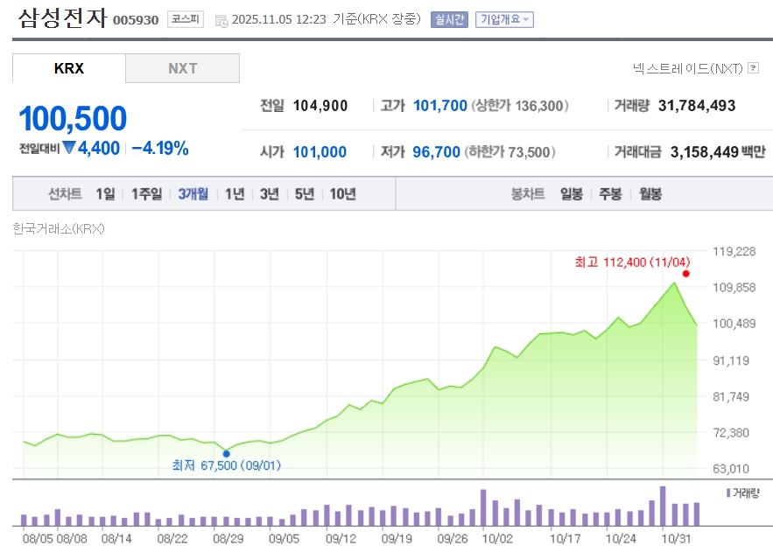773x559 pixels.
Task: Click the clock icon beside the timestamp
Action: tap(221, 20)
